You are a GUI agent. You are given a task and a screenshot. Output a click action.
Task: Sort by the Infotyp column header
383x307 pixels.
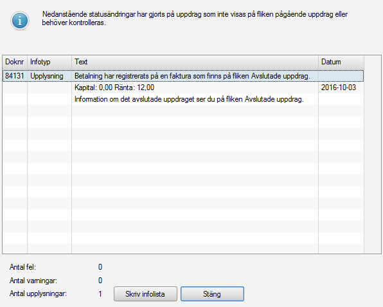tap(49, 62)
